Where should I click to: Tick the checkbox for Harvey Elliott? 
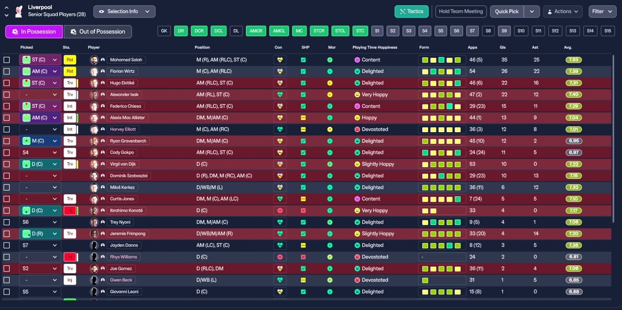[x=7, y=129]
